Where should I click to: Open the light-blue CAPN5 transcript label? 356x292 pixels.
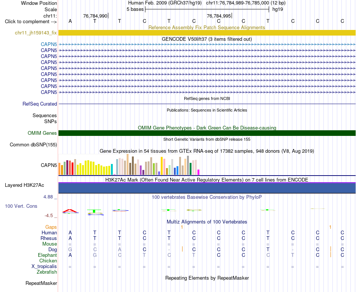pos(49,44)
